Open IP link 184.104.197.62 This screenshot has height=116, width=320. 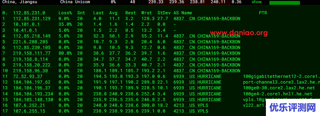click(x=31, y=82)
